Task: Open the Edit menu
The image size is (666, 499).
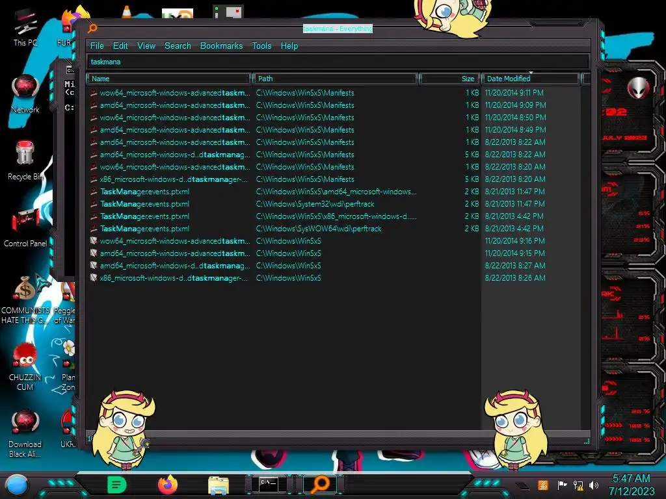Action: (x=120, y=46)
